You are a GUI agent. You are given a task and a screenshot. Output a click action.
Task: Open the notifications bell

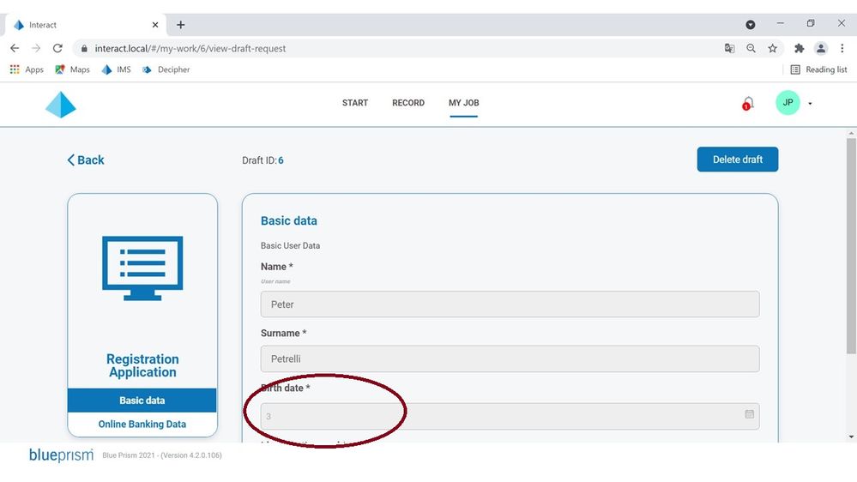748,103
